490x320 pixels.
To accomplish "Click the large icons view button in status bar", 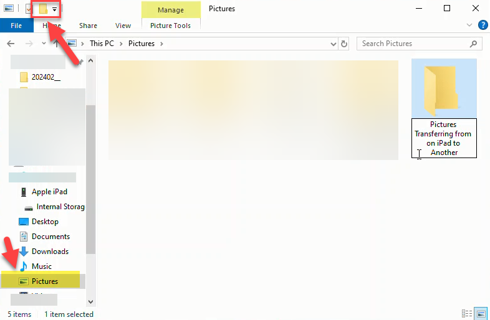I will pyautogui.click(x=481, y=314).
